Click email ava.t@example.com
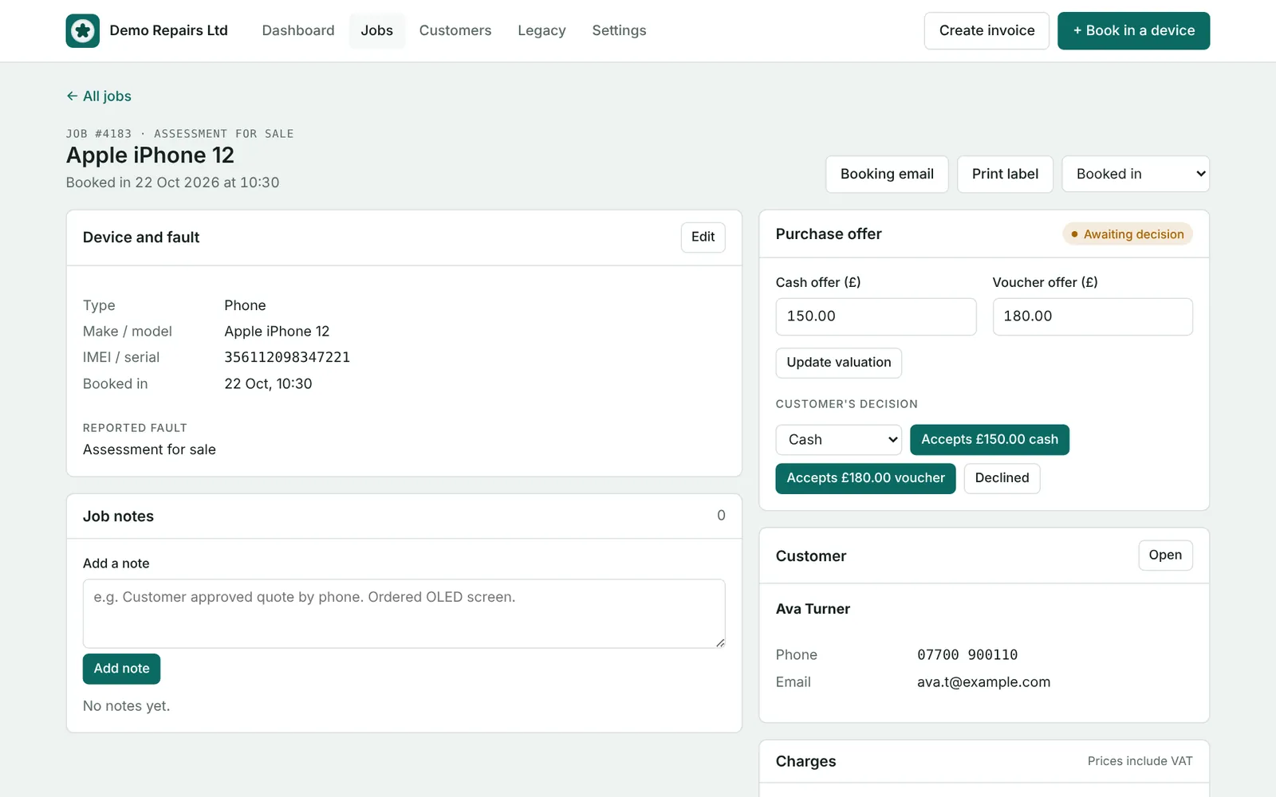This screenshot has width=1276, height=797. 983,682
